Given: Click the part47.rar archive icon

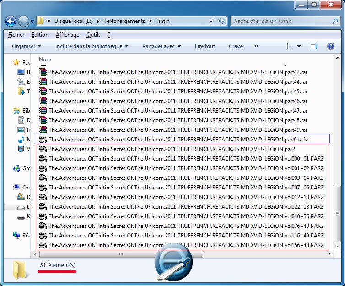Looking at the screenshot, I should pos(43,110).
